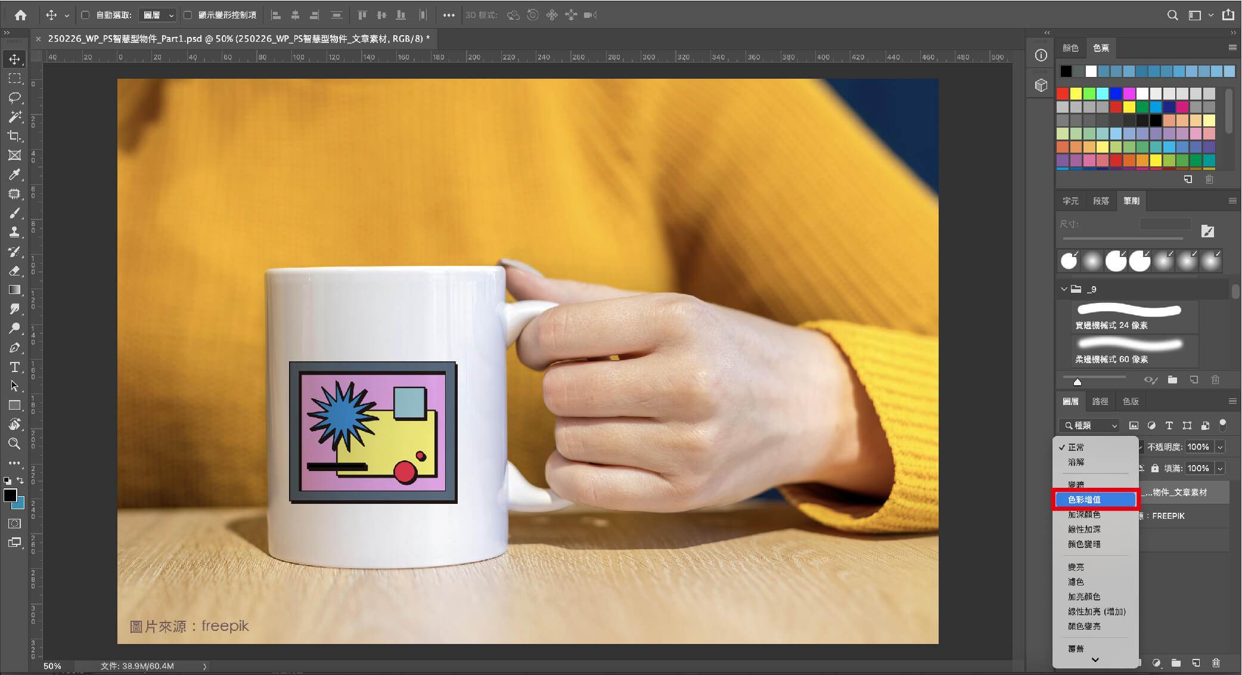Open the 圖層 auto-select dropdown
The width and height of the screenshot is (1242, 675).
click(157, 15)
